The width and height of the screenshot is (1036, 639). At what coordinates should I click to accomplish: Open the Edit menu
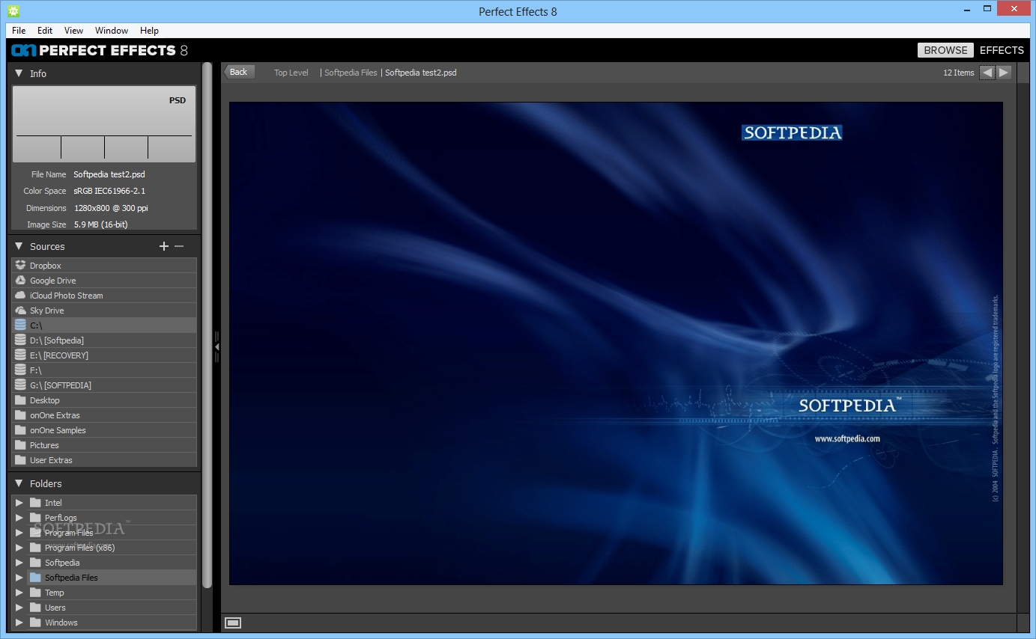point(45,31)
